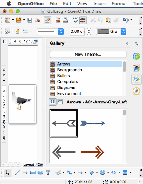
Task: Switch to the Layout layer tab
Action: pos(29,165)
